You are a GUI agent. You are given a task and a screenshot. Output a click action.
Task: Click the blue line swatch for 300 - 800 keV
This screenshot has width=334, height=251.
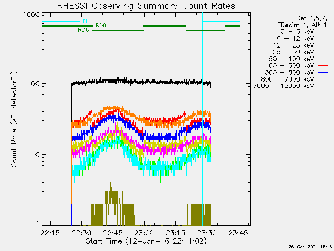pyautogui.click(x=323, y=73)
